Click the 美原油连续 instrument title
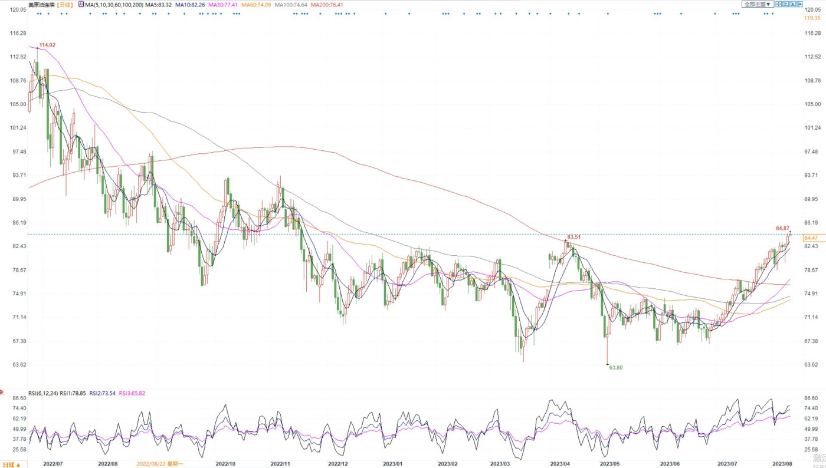Screen dimensions: 826x468 pos(41,5)
